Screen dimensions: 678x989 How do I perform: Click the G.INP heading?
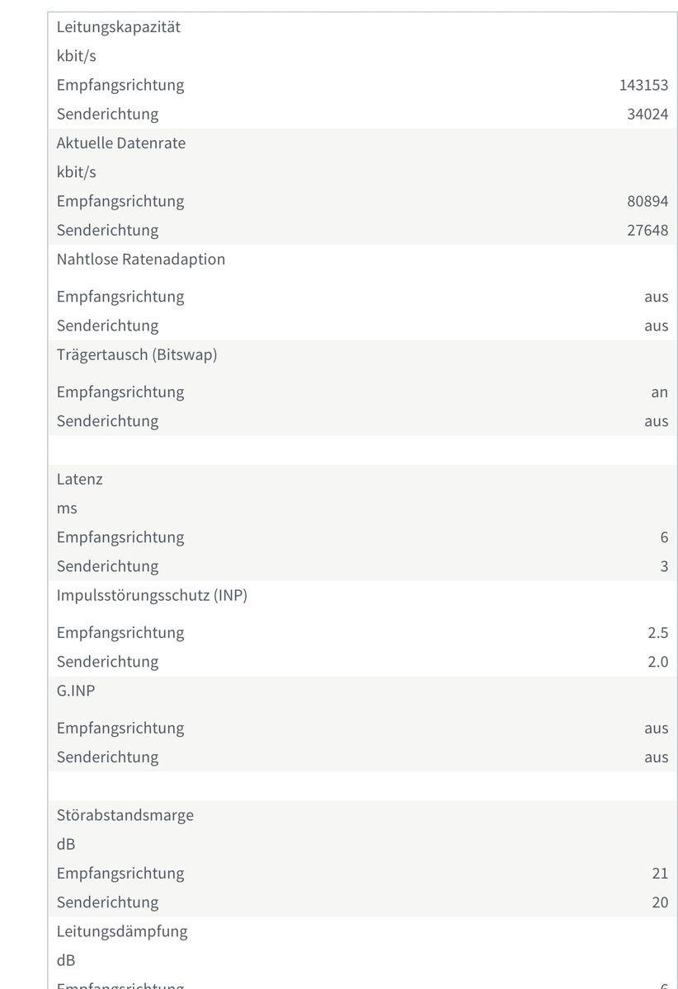click(76, 691)
